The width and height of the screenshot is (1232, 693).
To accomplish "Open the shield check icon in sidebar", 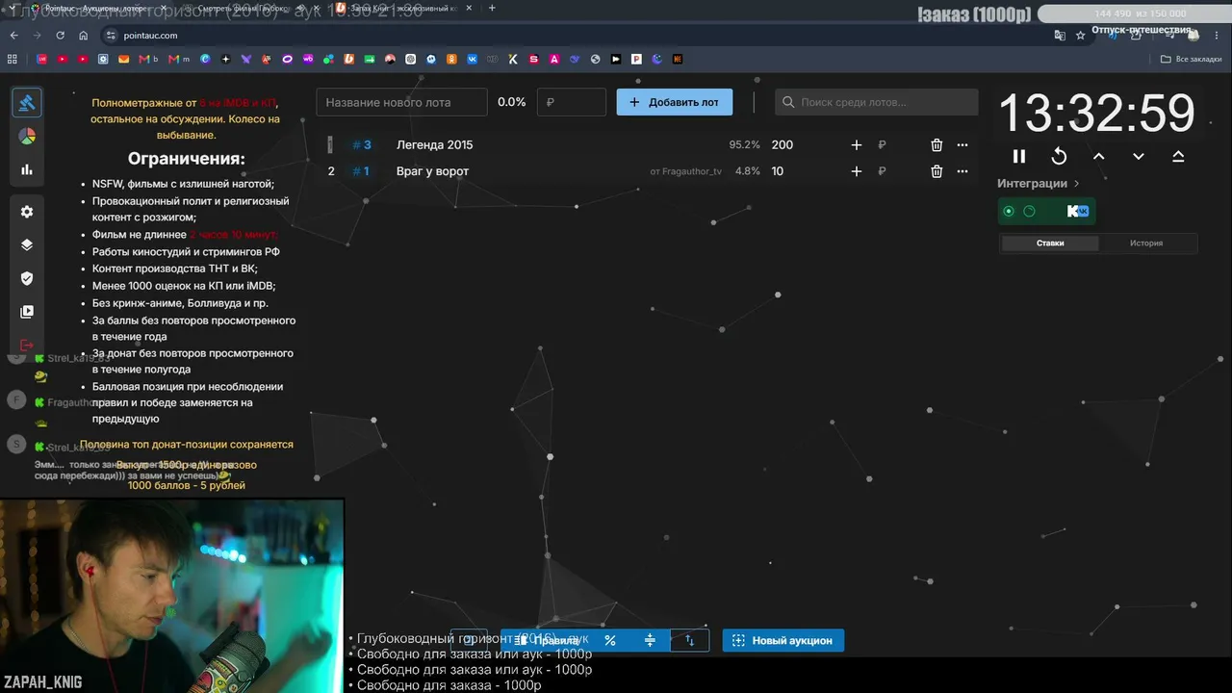I will (x=27, y=278).
